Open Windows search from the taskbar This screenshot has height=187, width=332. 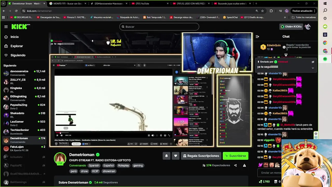pyautogui.click(x=325, y=11)
